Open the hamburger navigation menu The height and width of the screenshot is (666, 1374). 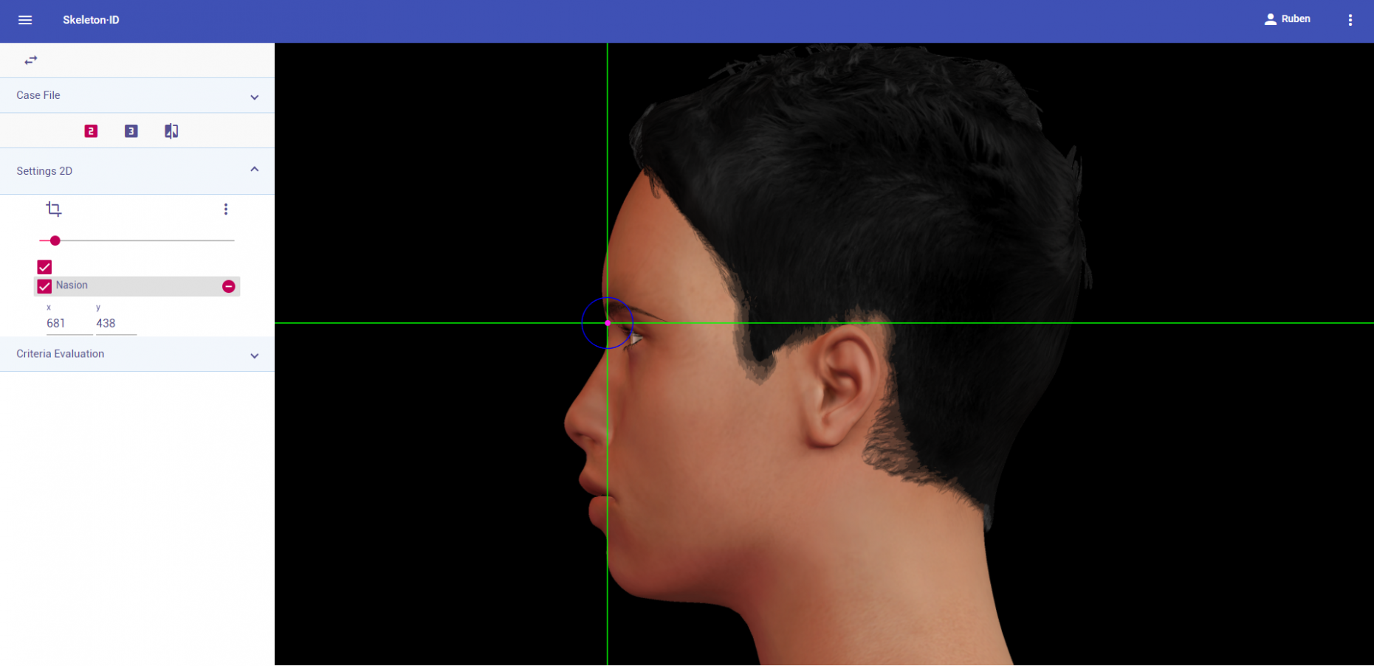tap(25, 20)
